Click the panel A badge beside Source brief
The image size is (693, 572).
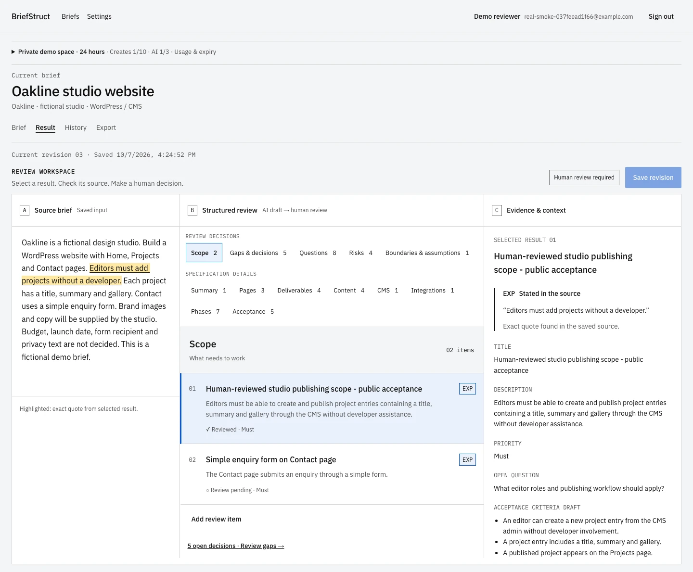25,210
